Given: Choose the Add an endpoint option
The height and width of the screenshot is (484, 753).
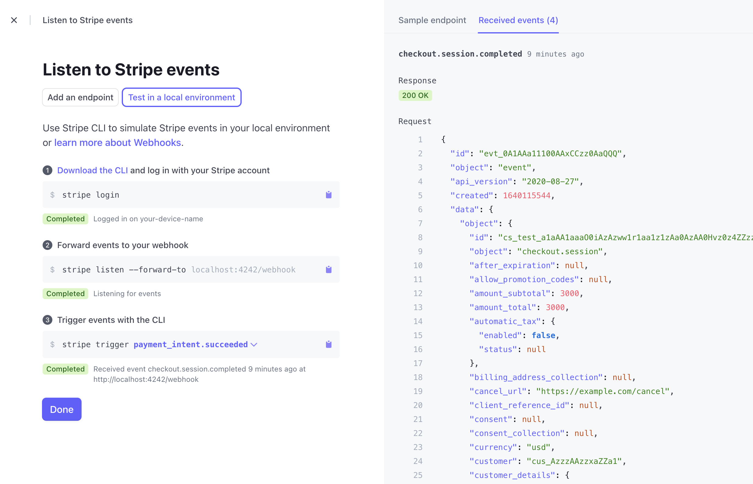Looking at the screenshot, I should [x=80, y=97].
